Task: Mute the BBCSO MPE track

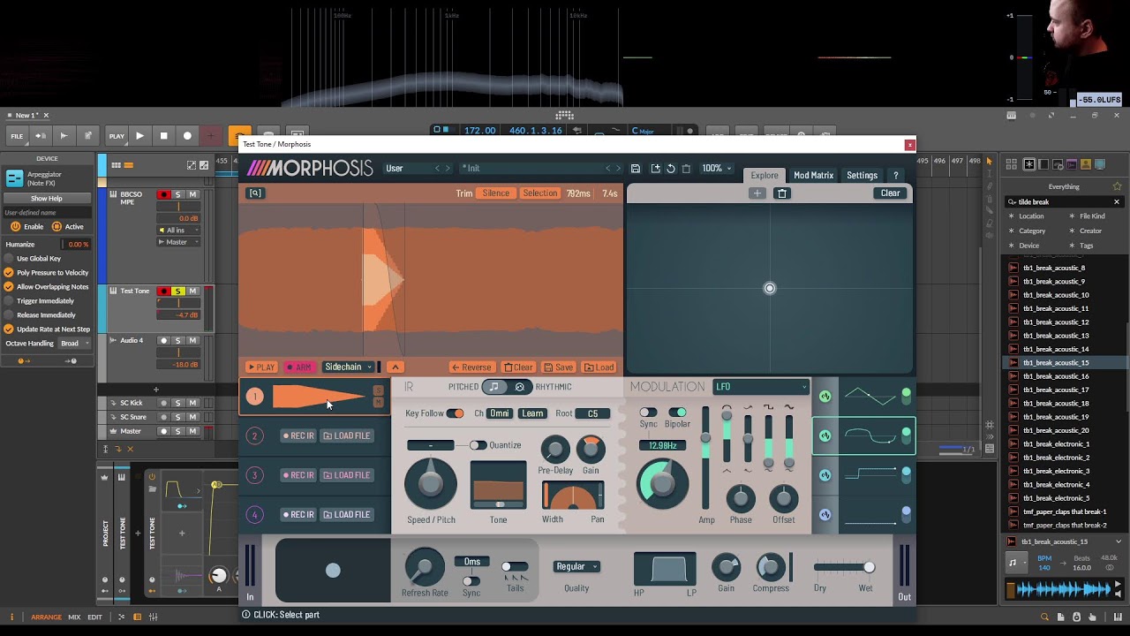Action: pos(192,194)
